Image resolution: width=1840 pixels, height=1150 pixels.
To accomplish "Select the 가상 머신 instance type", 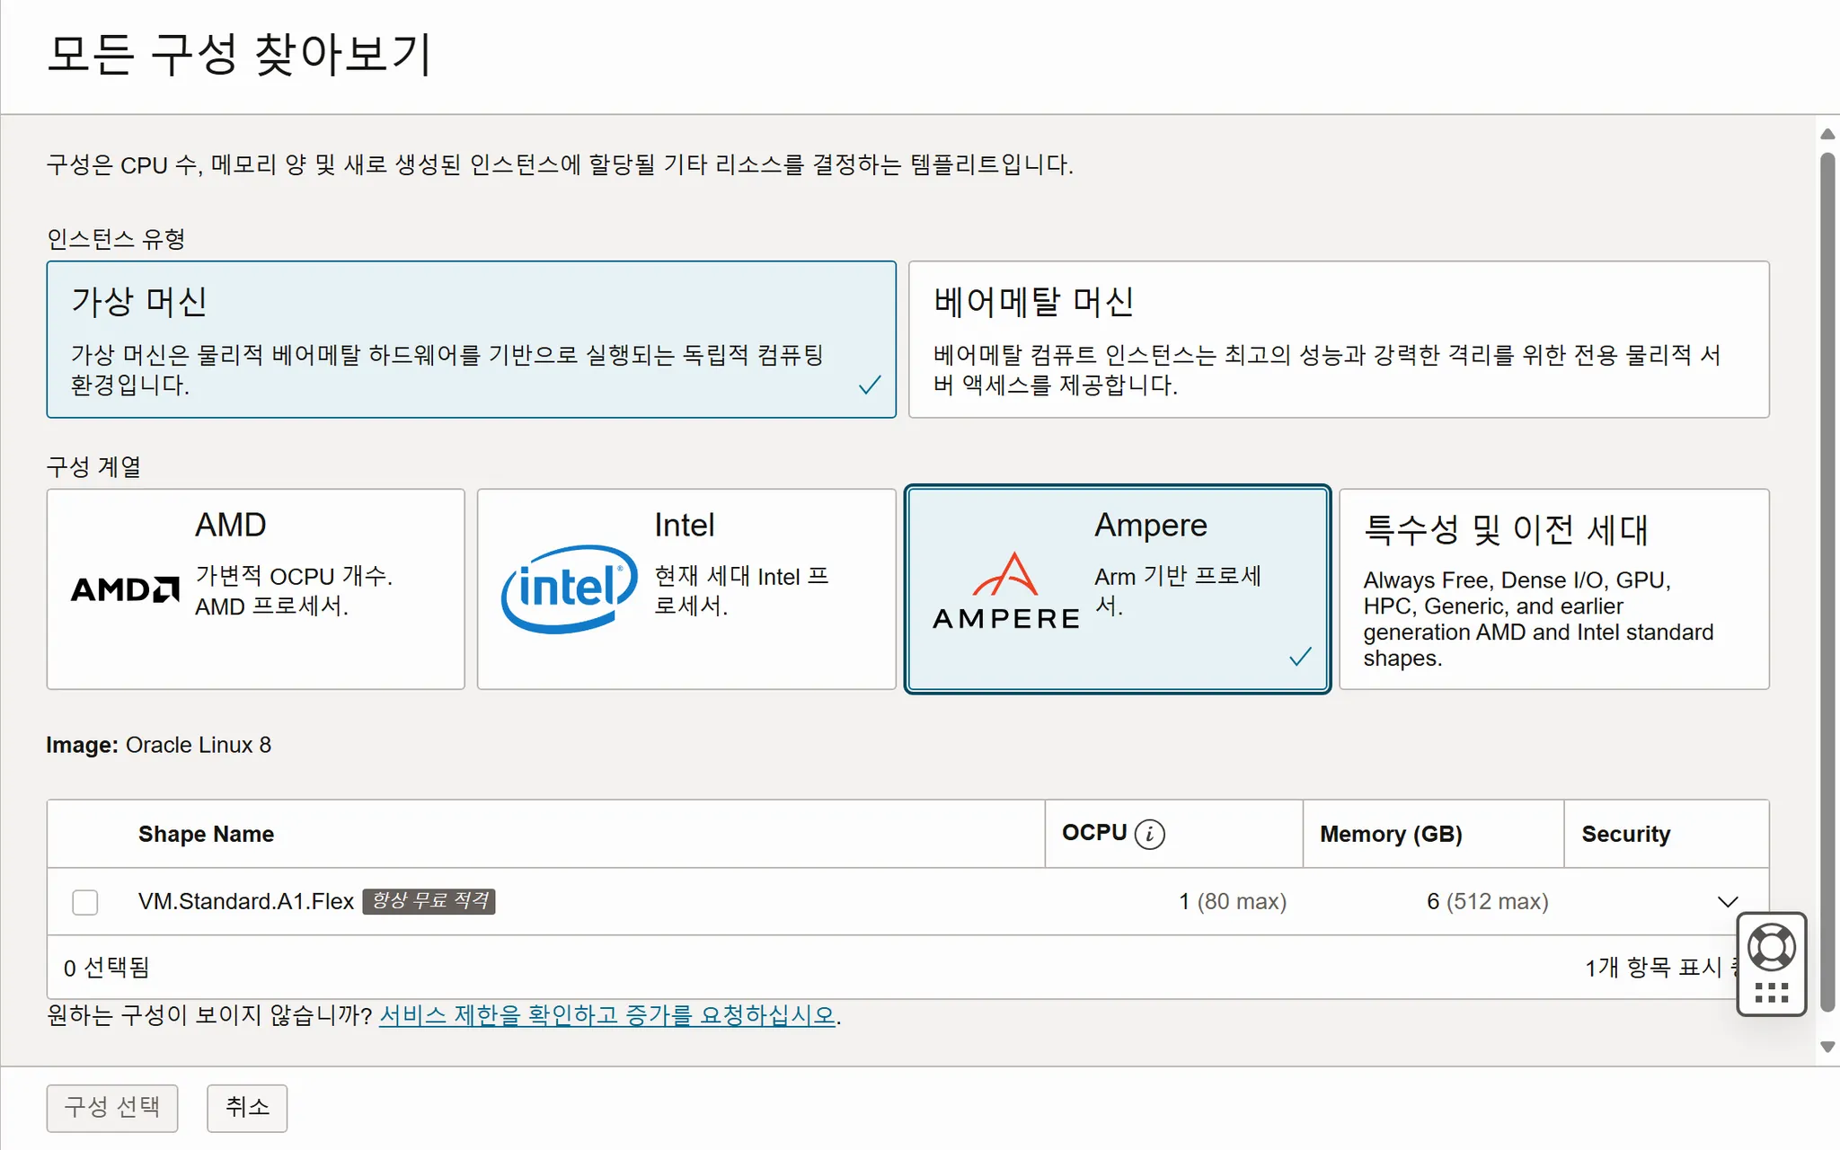I will click(x=471, y=340).
